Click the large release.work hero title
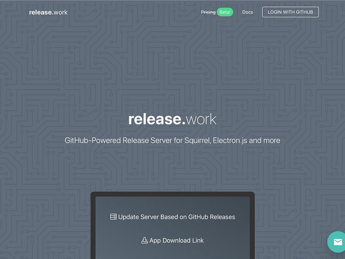Image resolution: width=345 pixels, height=259 pixels. coord(172,119)
